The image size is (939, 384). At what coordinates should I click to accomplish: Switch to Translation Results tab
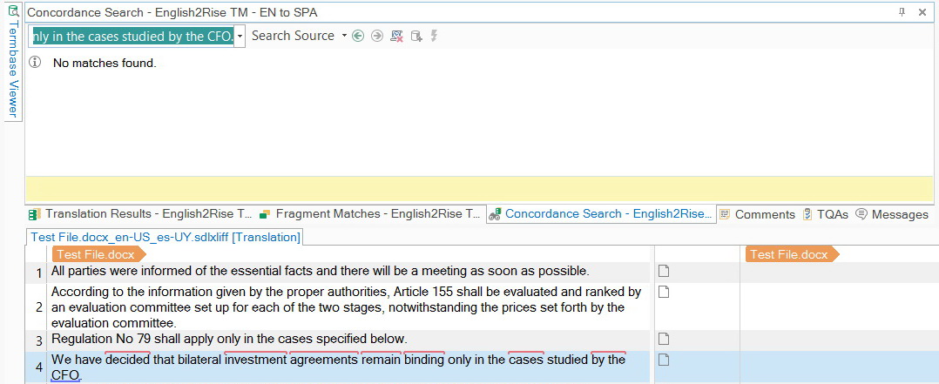141,214
